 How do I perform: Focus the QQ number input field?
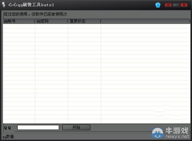coord(38,127)
